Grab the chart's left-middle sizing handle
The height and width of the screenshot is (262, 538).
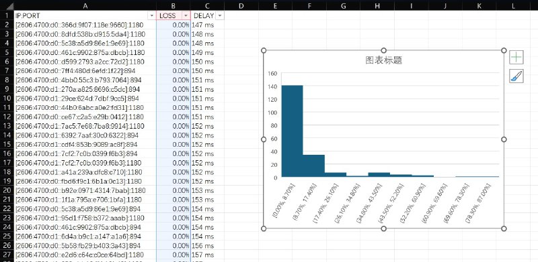click(264, 139)
